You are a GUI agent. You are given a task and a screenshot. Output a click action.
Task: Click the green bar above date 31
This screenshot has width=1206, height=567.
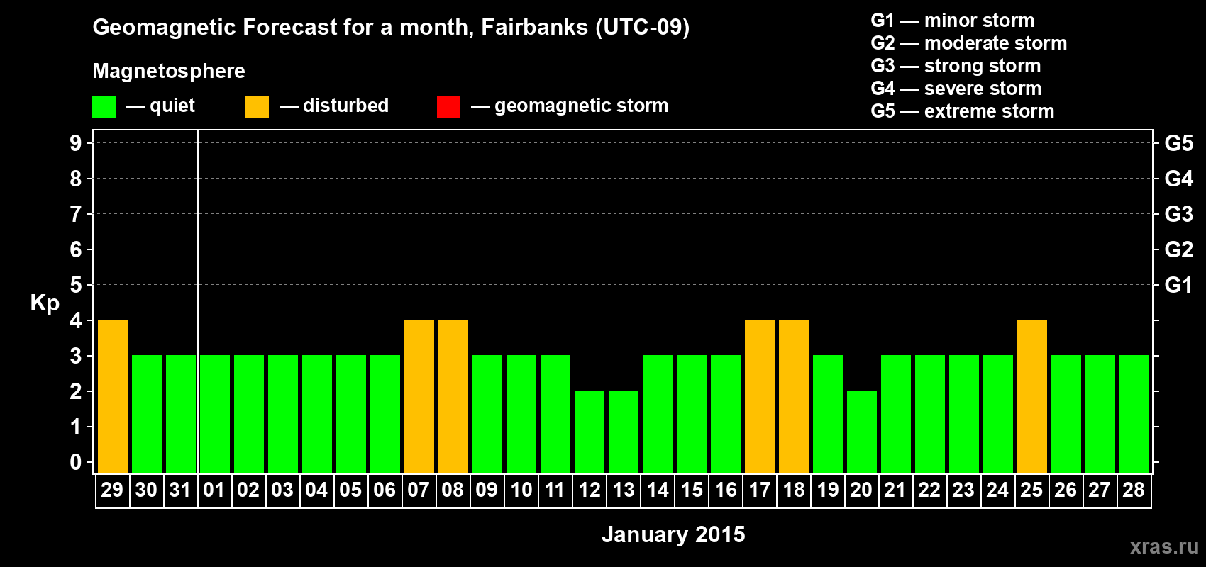point(181,415)
